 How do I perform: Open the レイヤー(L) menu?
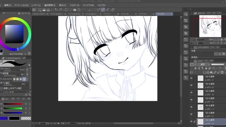[36, 5]
